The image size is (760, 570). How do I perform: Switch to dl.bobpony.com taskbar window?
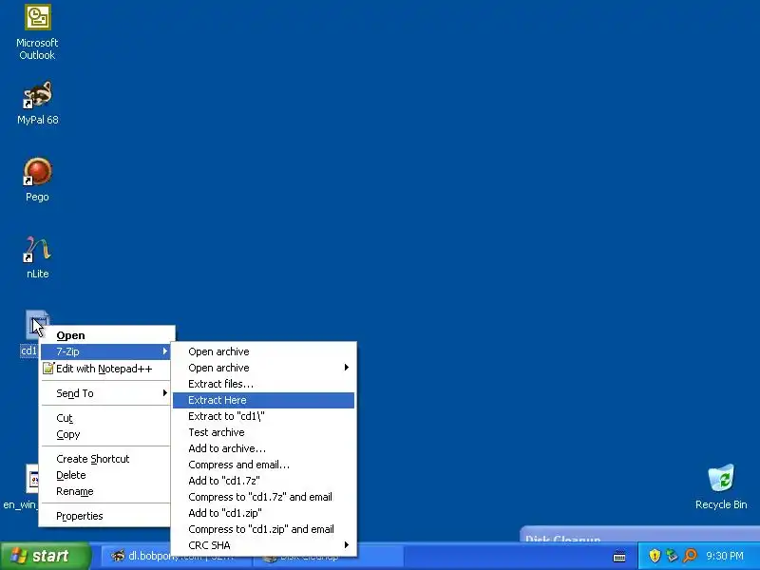point(177,556)
